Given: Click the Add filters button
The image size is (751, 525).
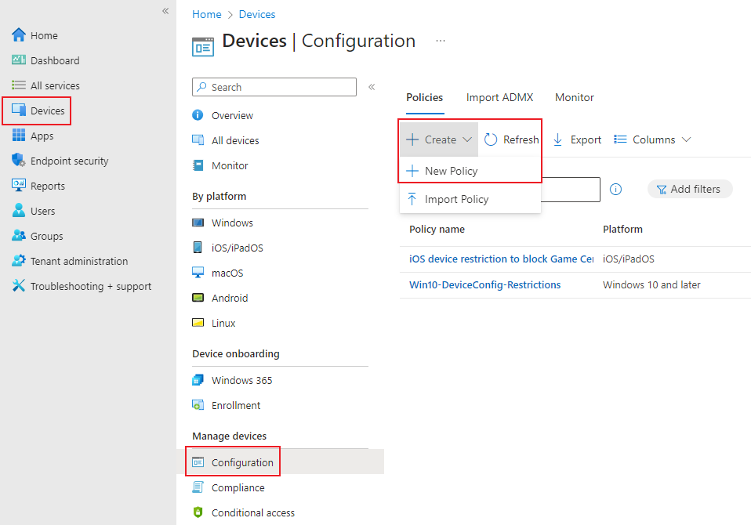Looking at the screenshot, I should tap(690, 189).
